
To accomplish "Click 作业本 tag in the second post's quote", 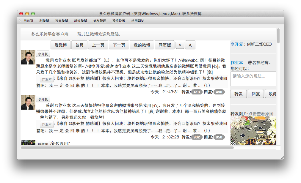I will (47, 124).
